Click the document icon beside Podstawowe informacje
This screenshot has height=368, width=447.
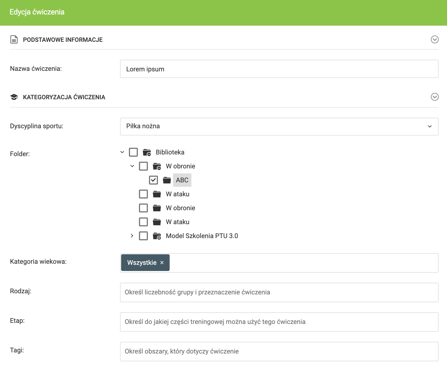point(14,40)
